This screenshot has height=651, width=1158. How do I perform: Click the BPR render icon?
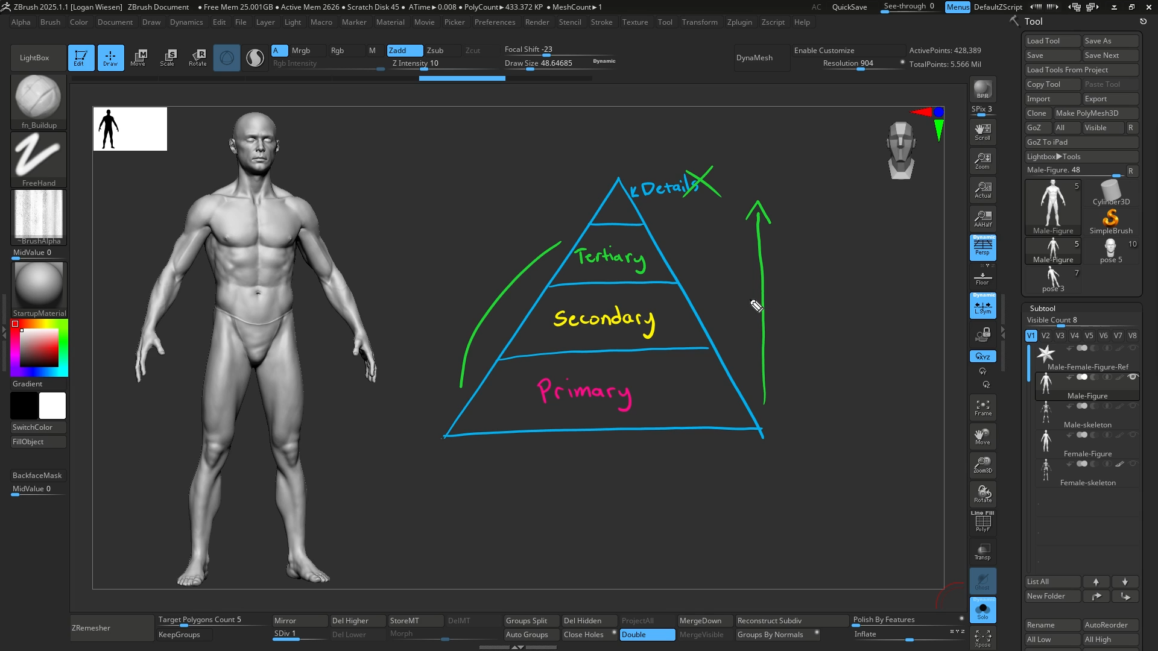pyautogui.click(x=982, y=90)
